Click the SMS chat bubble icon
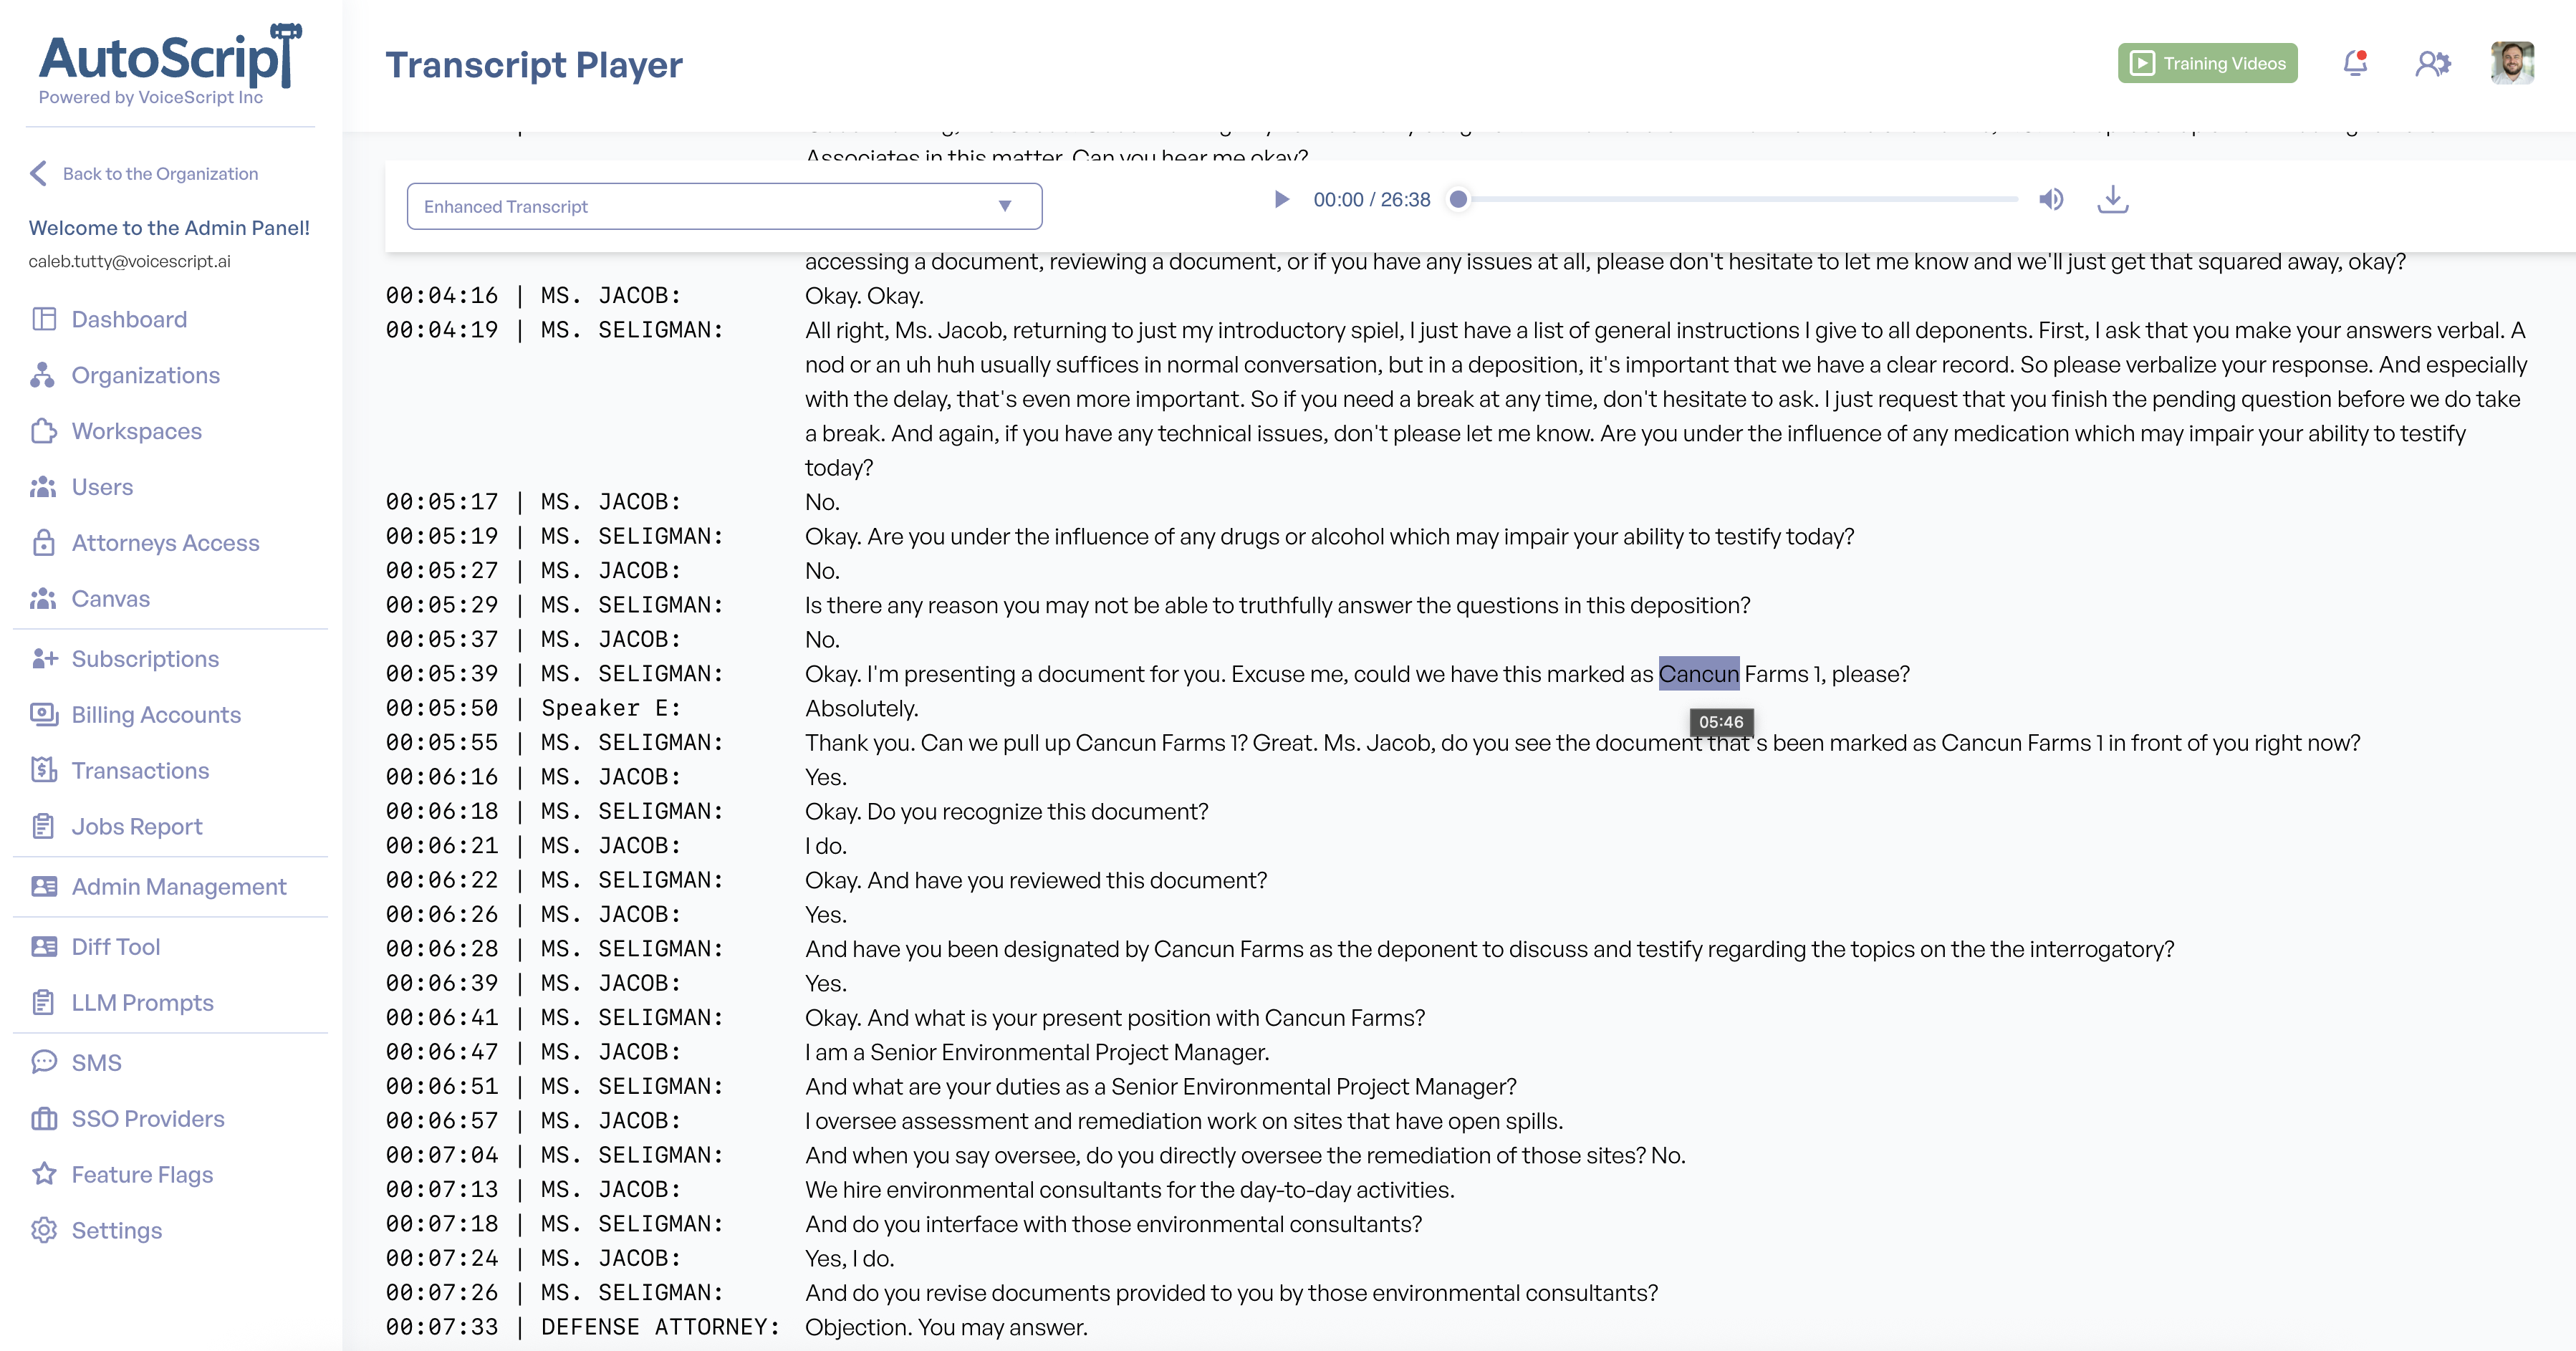Screen dimensions: 2576x1351 point(44,1062)
